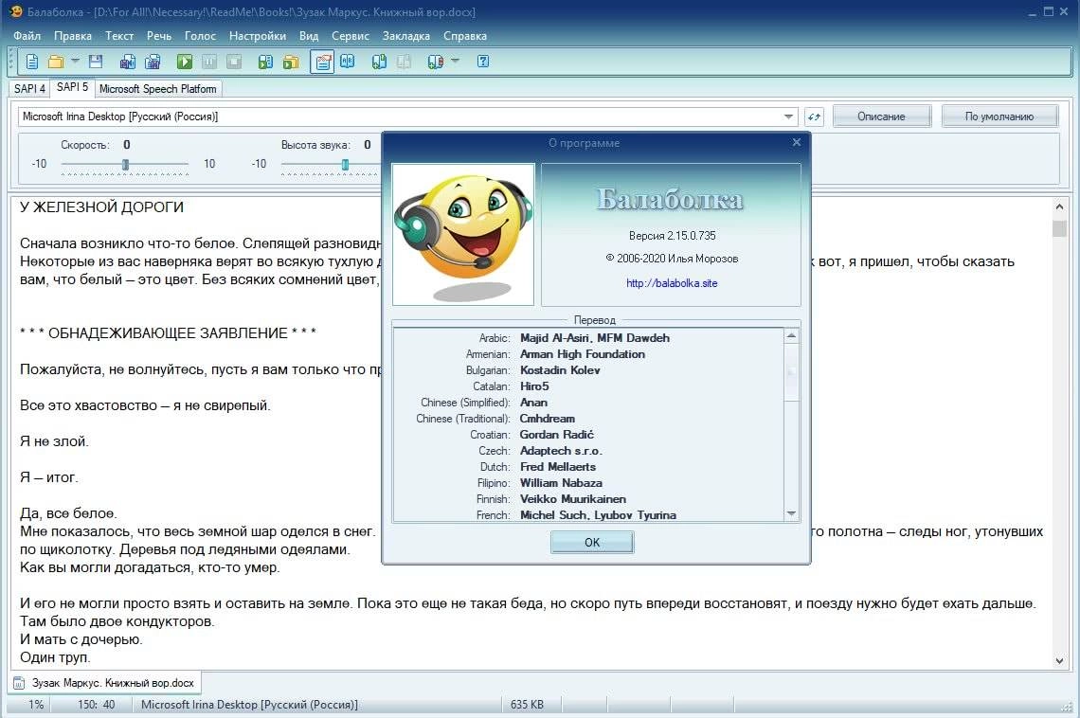Viewport: 1080px width, 718px height.
Task: Click the document icon on bottom file tab
Action: pos(19,683)
